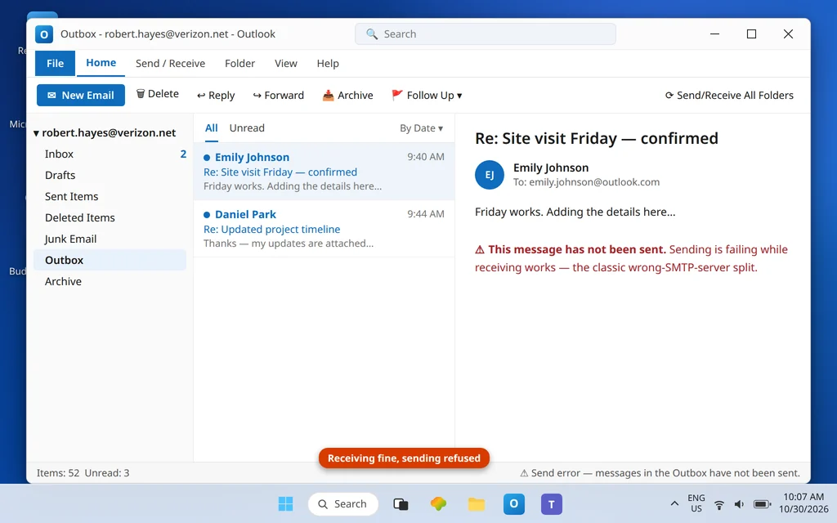Click Outlook icon on the taskbar
Screen dimensions: 837x523
(x=514, y=503)
